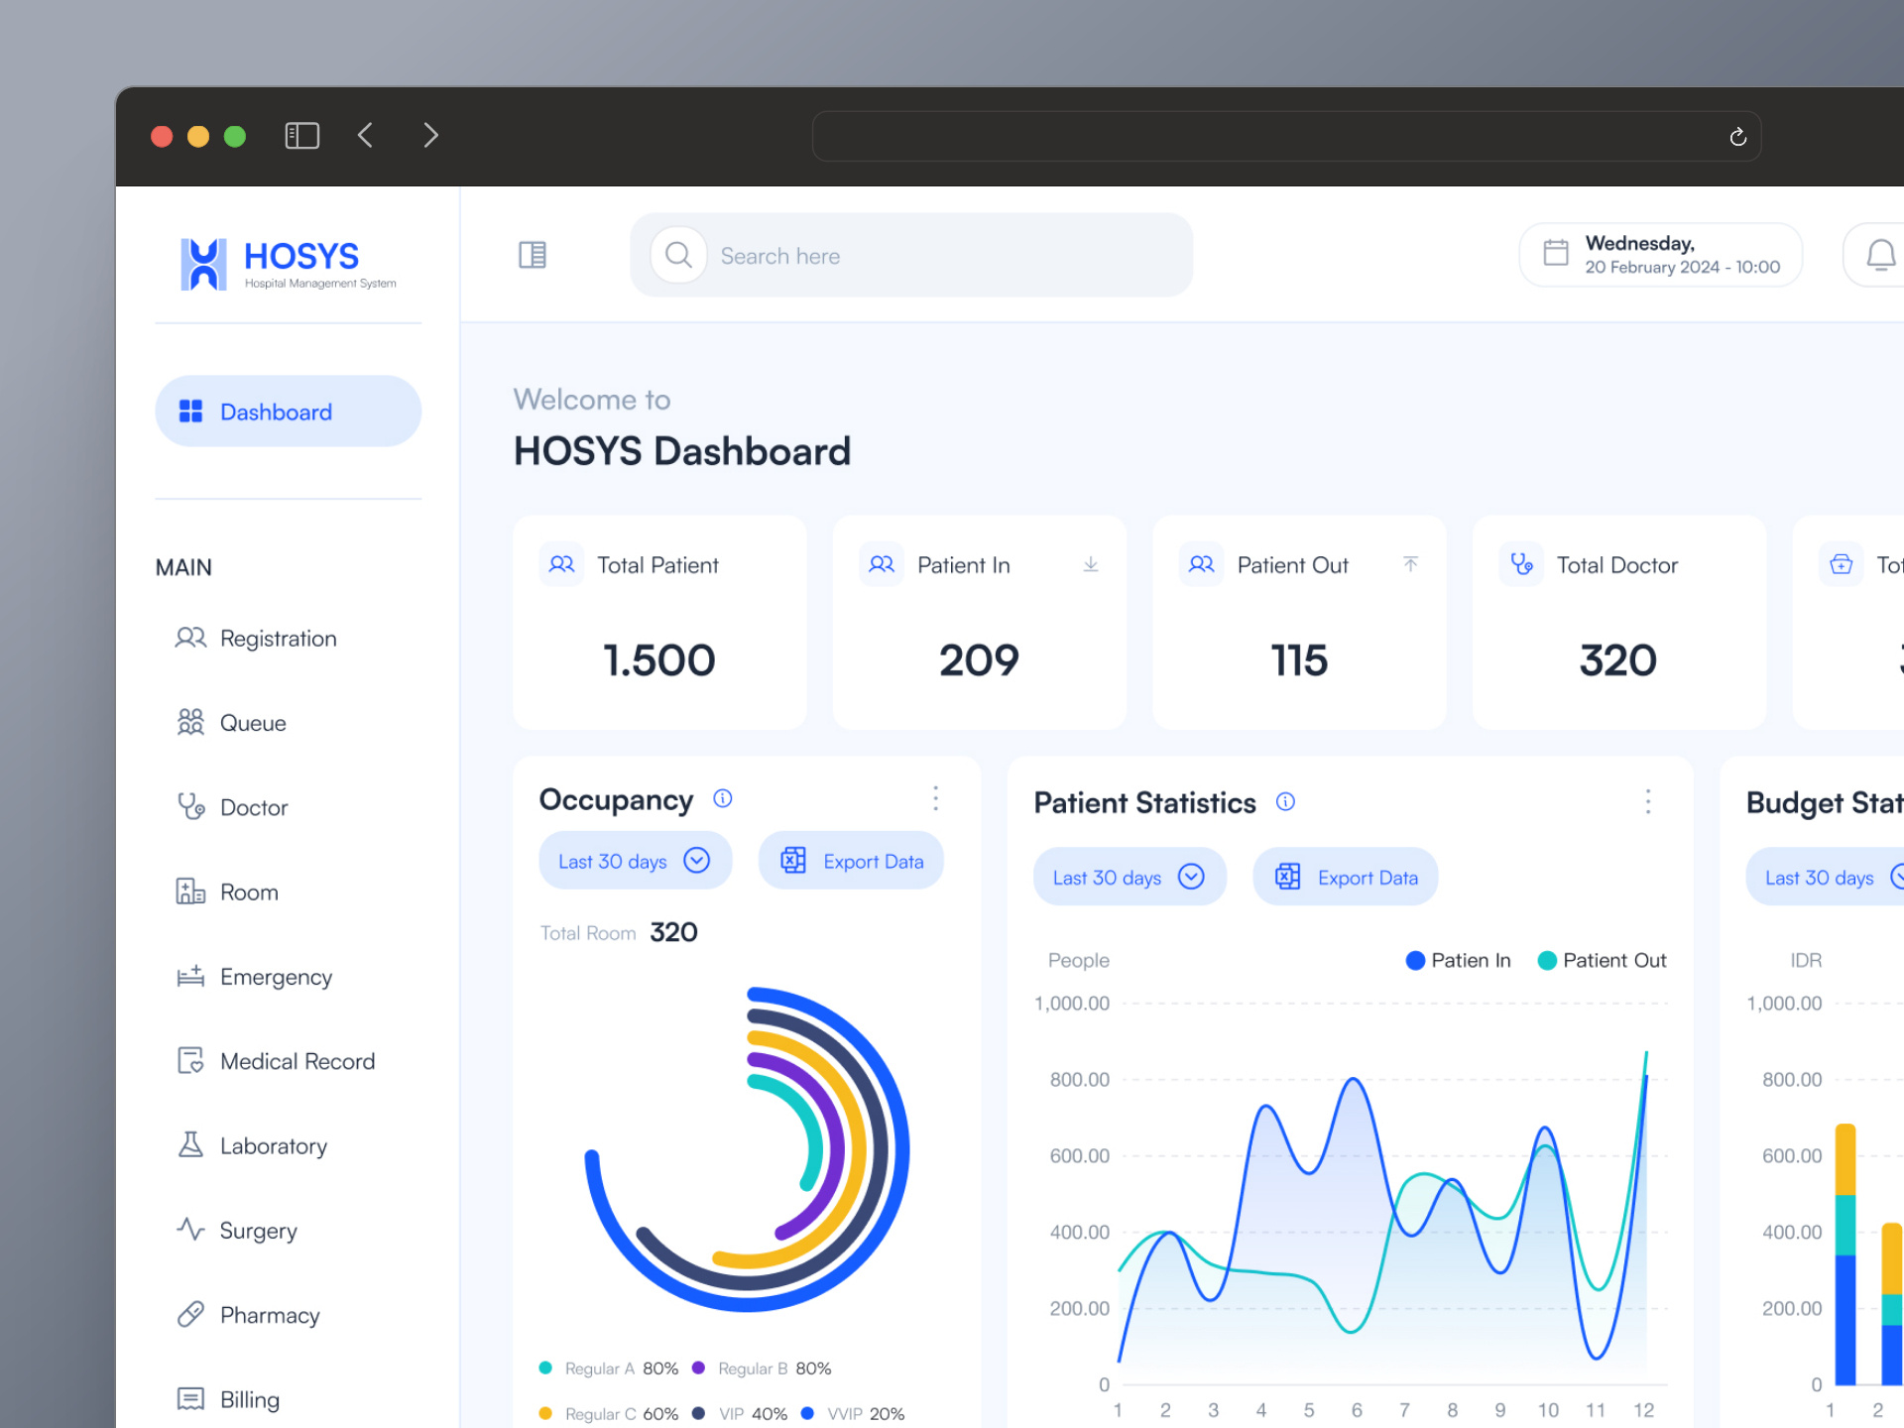The height and width of the screenshot is (1428, 1904).
Task: Click the Laboratory flask icon
Action: pos(189,1145)
